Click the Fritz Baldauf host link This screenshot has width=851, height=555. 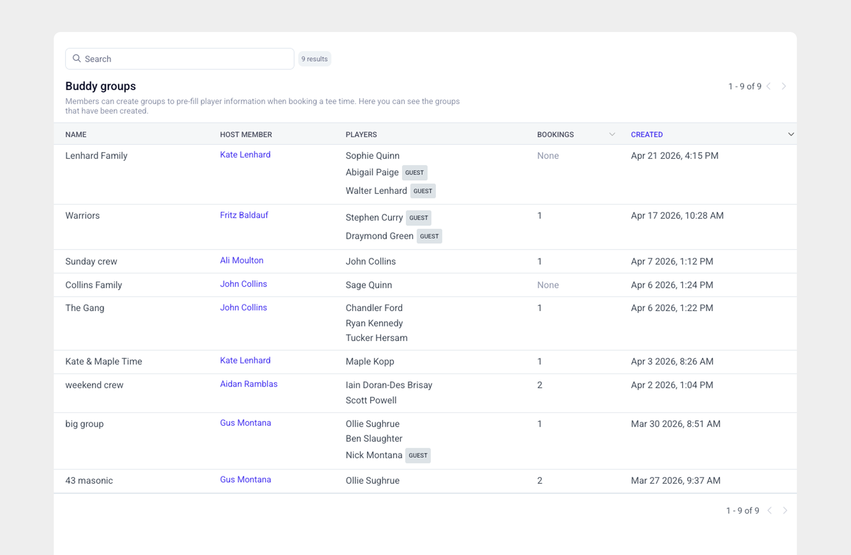244,215
